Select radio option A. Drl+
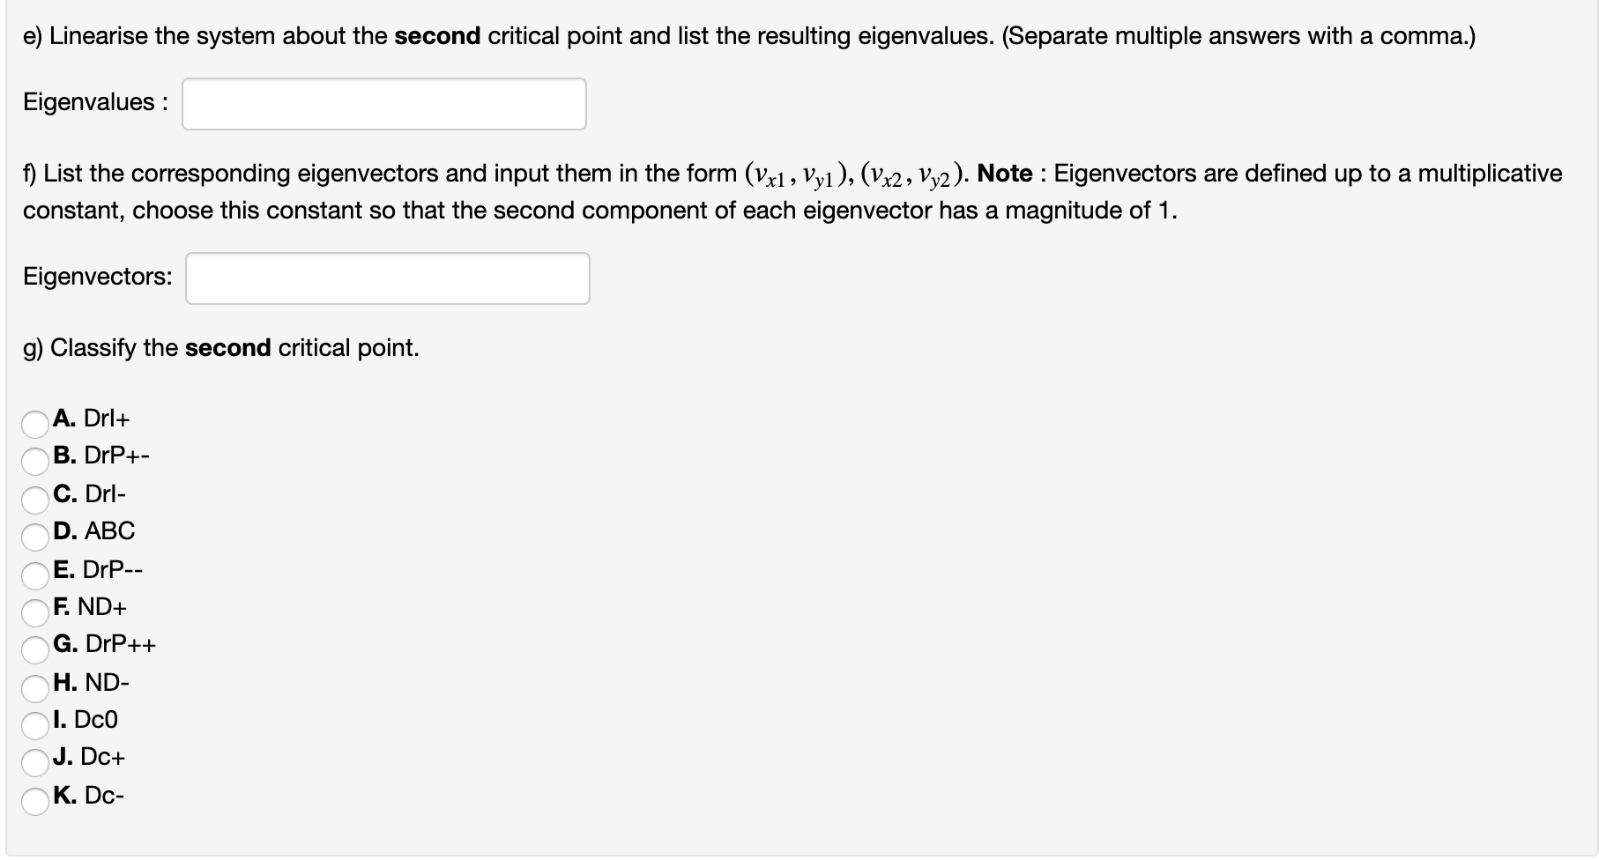This screenshot has width=1599, height=860. [x=33, y=424]
